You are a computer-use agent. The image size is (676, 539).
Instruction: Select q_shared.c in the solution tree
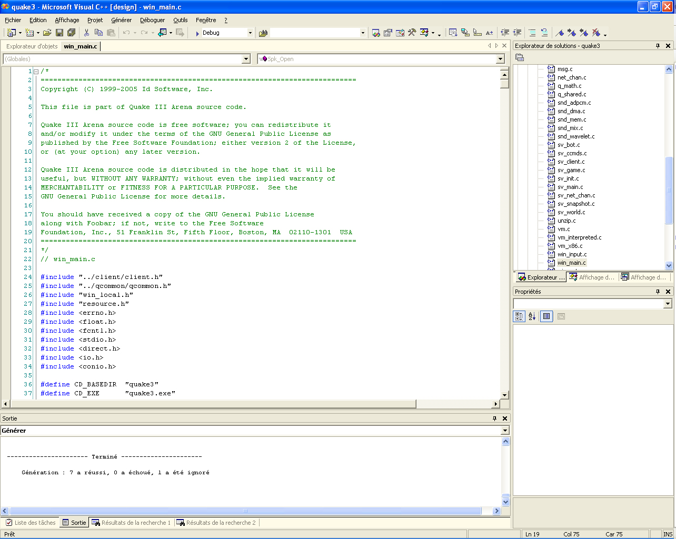tap(572, 94)
